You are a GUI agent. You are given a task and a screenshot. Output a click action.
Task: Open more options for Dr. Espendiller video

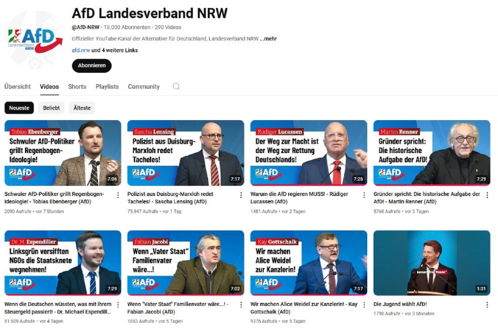pos(118,305)
